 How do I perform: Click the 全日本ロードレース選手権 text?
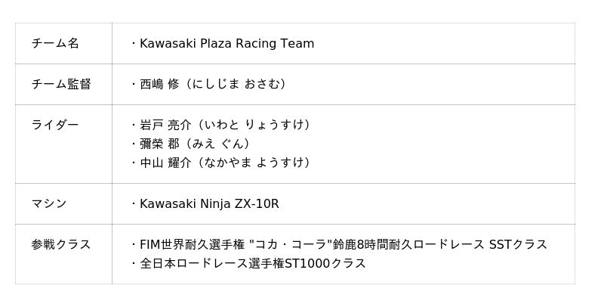point(211,263)
